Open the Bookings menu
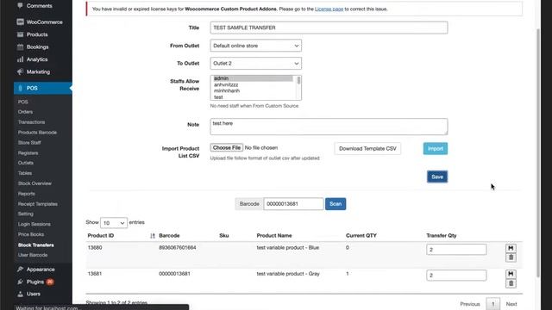Screen dimensions: 552x310 [x=37, y=46]
